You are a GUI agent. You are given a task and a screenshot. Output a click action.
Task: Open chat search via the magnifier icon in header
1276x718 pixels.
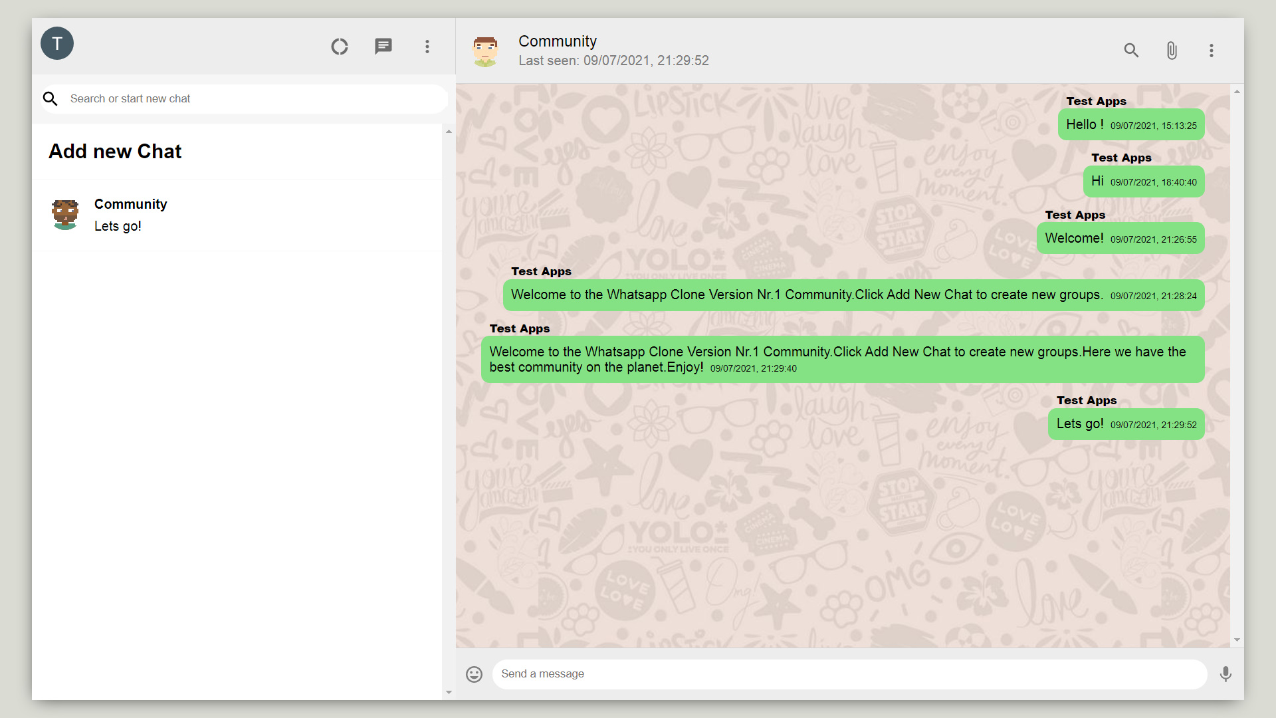coord(1132,50)
